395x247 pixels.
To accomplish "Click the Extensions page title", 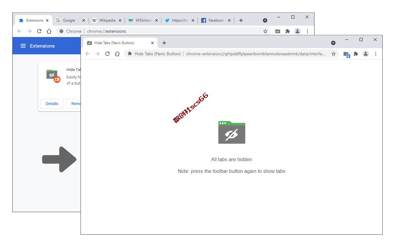I will click(x=42, y=46).
